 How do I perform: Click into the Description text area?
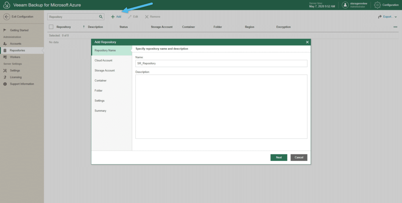pos(221,107)
